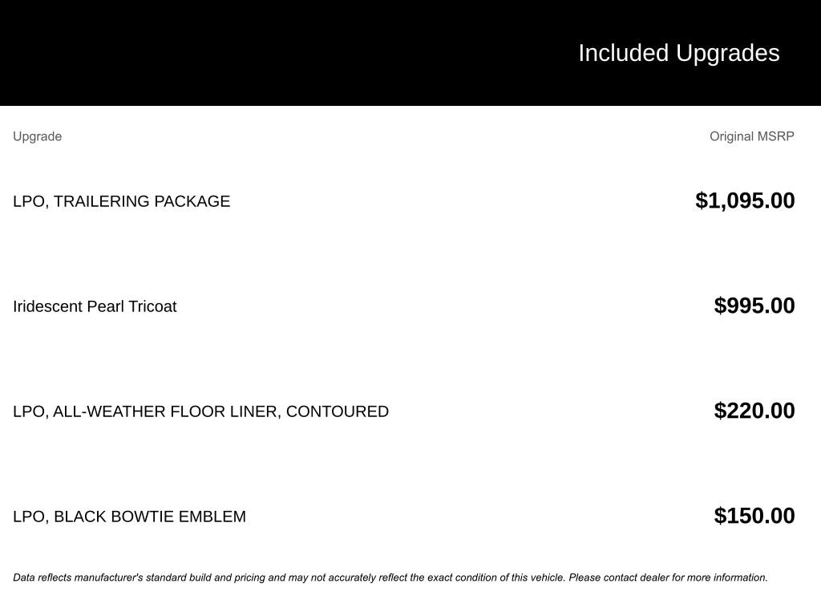Click the $220.00 price
This screenshot has width=821, height=616.
coord(754,411)
